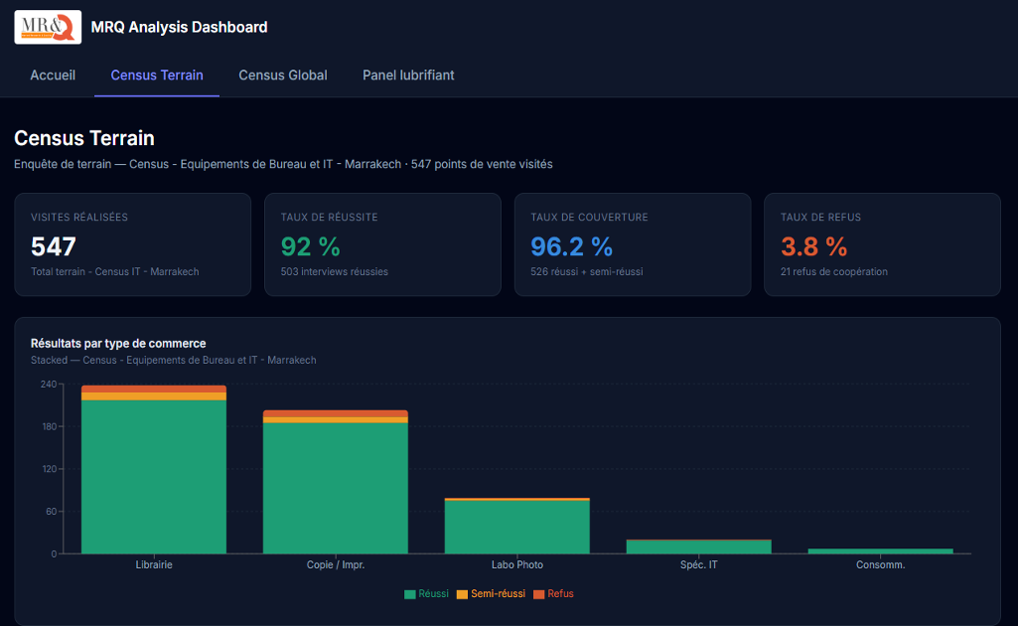Image resolution: width=1019 pixels, height=626 pixels.
Task: Select the Census Terrain tab
Action: pos(157,76)
